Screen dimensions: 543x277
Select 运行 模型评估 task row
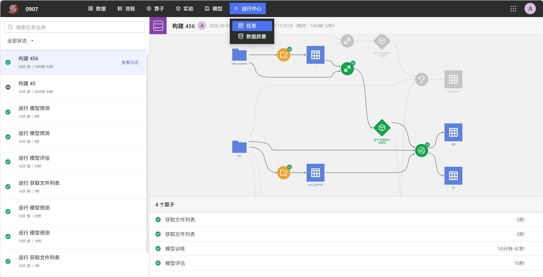(x=73, y=162)
